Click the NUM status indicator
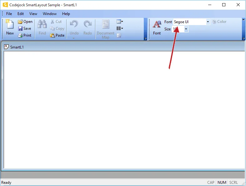Screen dimensions: 246x186 [222, 182]
